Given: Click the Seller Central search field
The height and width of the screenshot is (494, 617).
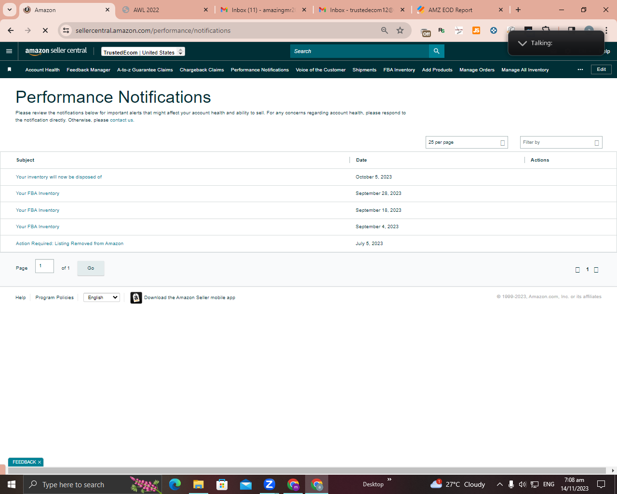Looking at the screenshot, I should point(360,51).
